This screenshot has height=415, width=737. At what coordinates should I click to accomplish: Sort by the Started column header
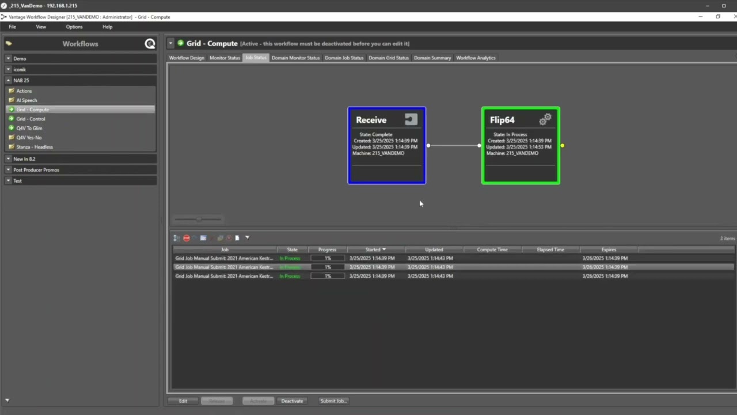pyautogui.click(x=376, y=250)
